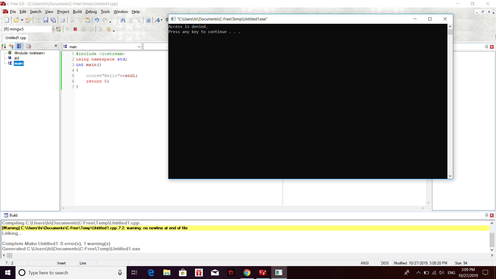The image size is (496, 279).
Task: Toggle the hand breakpoint tool
Action: [x=108, y=29]
